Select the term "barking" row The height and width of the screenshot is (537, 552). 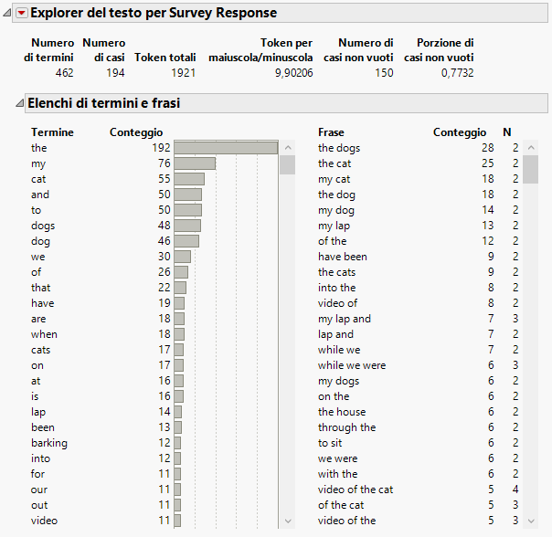[49, 443]
